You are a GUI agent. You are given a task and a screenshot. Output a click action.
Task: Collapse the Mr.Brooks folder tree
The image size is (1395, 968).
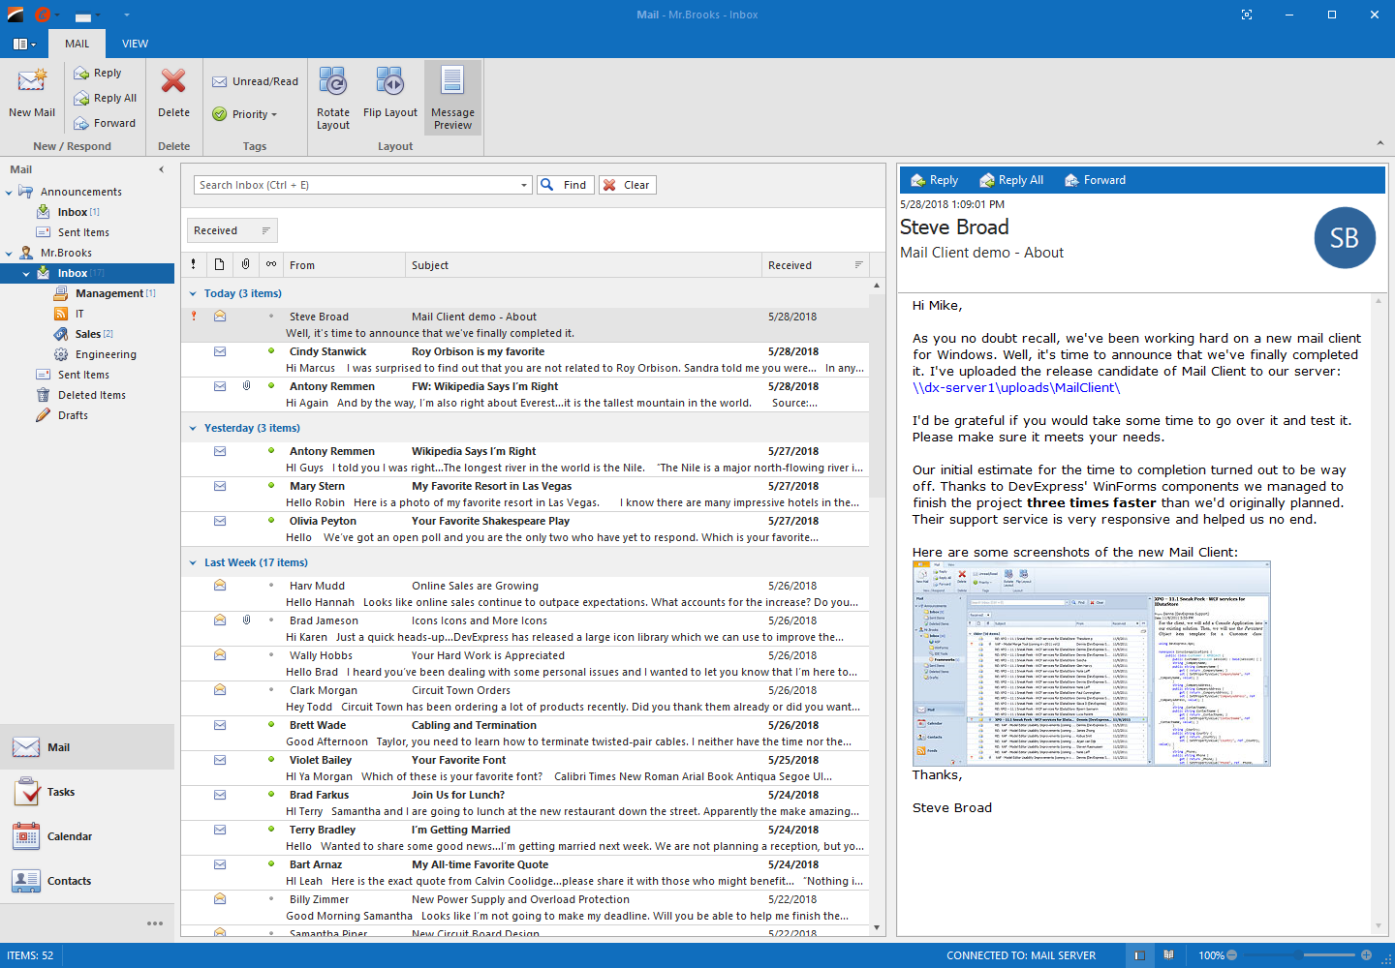click(x=10, y=254)
